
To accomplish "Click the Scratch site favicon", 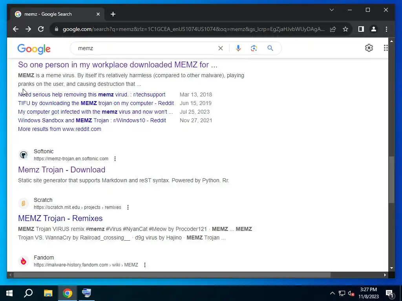I will point(23,203).
